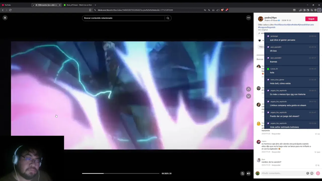
Task: Open the VPN shield icon in toolbar
Action: 315,10
